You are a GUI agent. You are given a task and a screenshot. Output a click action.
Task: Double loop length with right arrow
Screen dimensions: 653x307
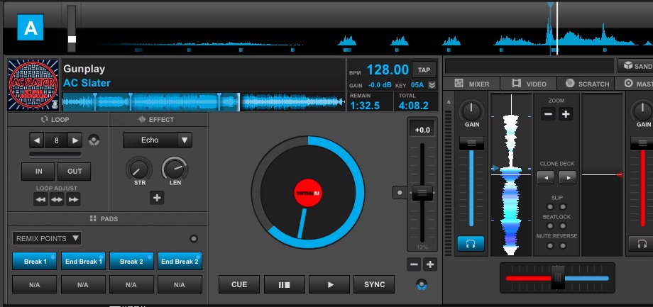click(75, 140)
